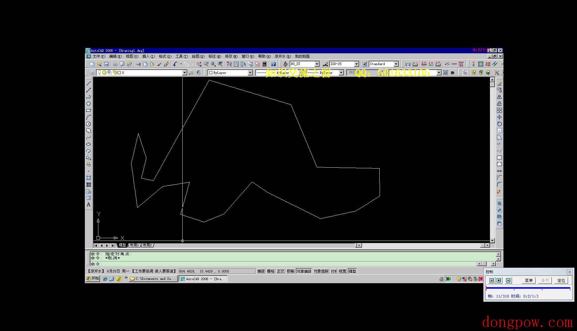Click the drawing area vertical scrollbar down arrow
The height and width of the screenshot is (331, 577).
[492, 241]
